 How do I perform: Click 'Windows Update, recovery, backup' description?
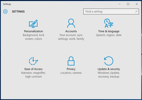109,75
